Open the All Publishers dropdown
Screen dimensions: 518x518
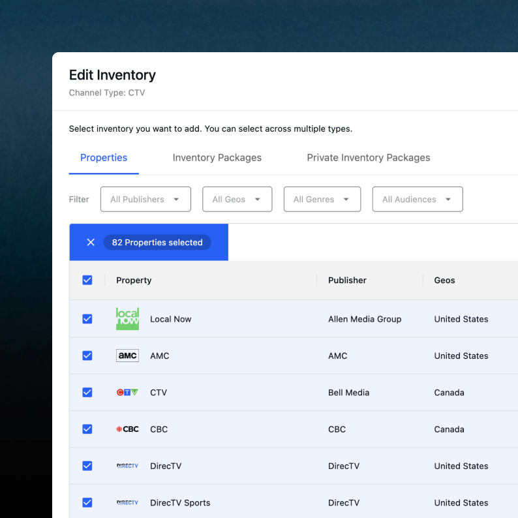(x=145, y=199)
